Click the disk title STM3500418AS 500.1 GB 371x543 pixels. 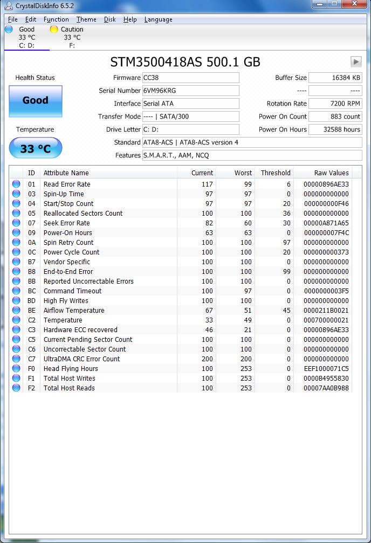coord(185,62)
